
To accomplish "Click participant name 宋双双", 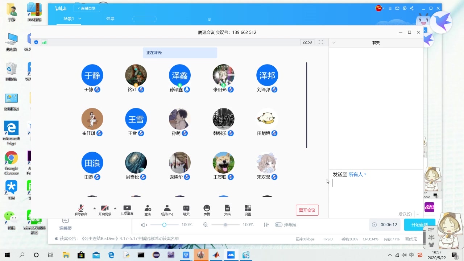I will [264, 177].
